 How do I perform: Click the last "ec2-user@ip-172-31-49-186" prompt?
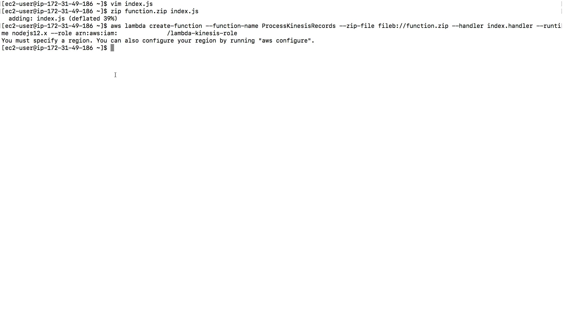coord(49,48)
